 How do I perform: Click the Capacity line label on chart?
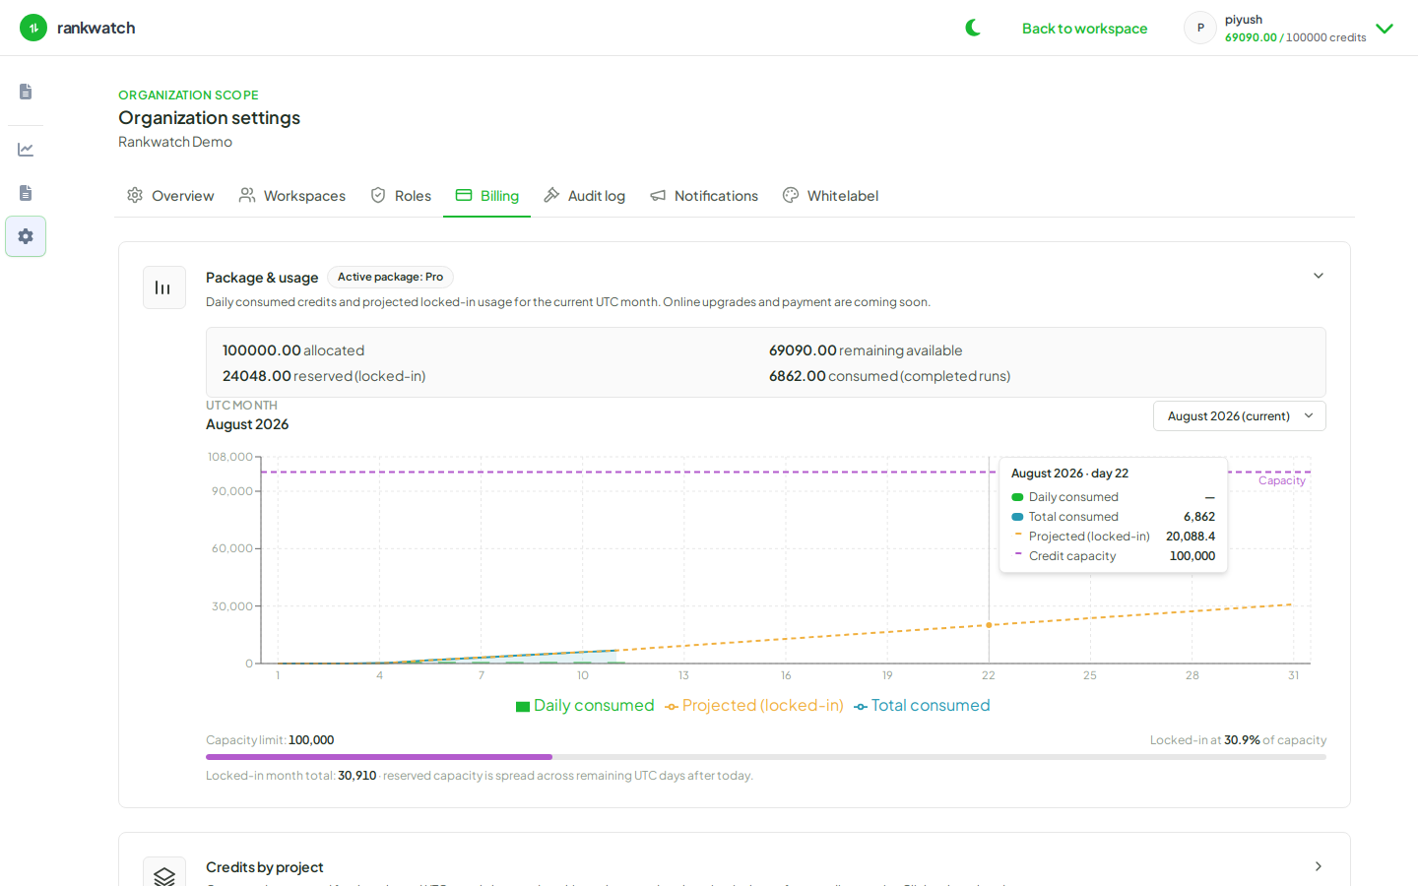click(x=1282, y=480)
